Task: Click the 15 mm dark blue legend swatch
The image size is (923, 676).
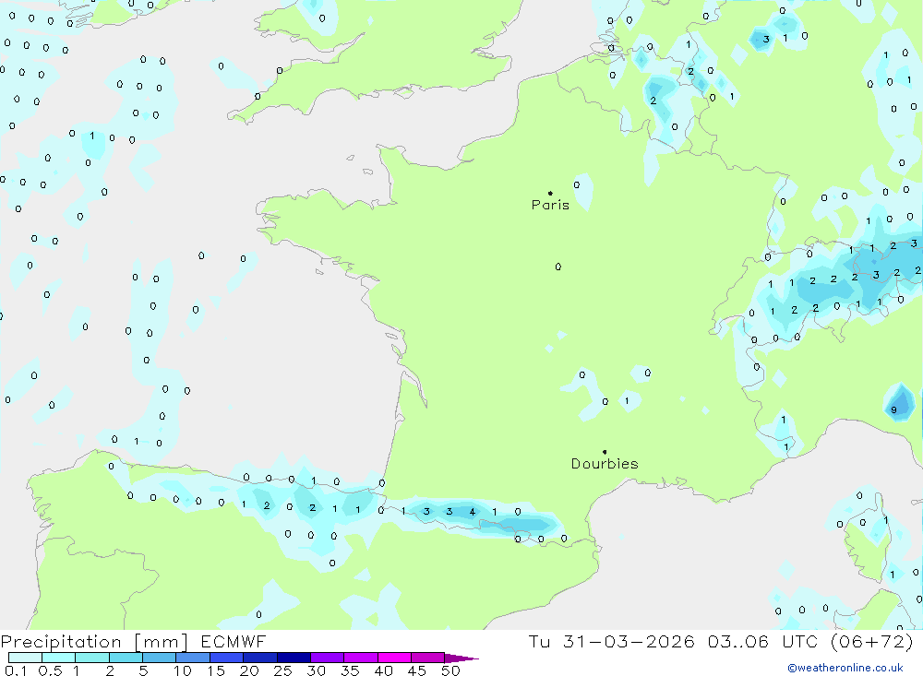Action: (x=226, y=658)
